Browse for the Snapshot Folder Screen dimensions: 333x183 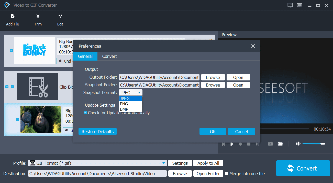(213, 85)
